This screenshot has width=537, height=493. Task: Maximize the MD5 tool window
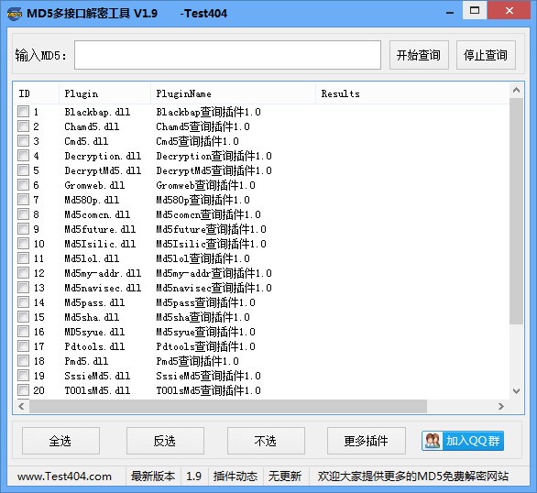pos(475,10)
